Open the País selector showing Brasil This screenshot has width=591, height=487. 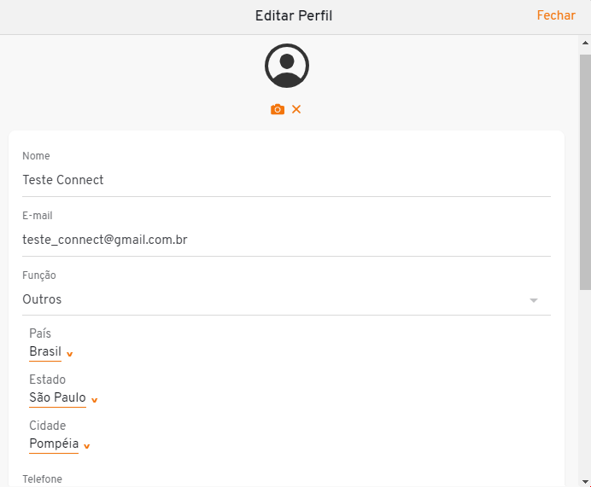45,351
